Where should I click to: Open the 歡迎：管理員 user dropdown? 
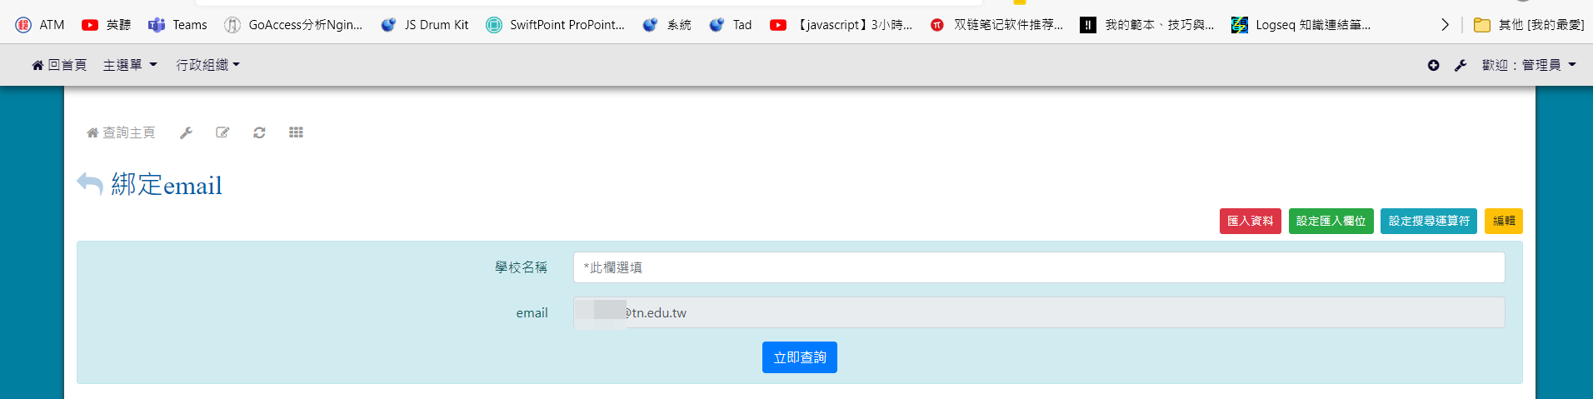pos(1529,65)
